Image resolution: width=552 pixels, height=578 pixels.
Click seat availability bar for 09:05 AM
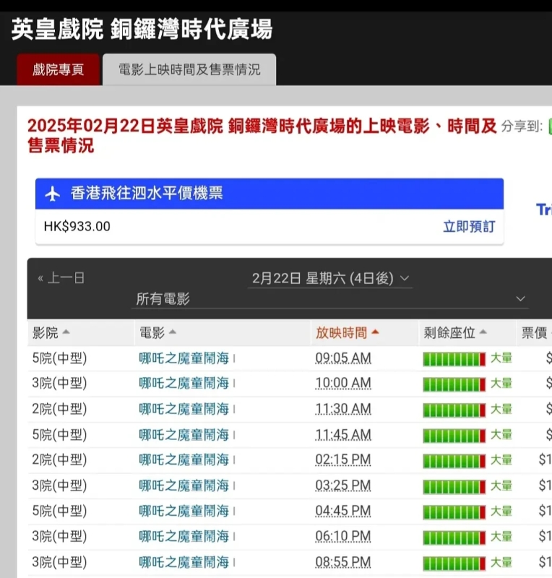(454, 359)
